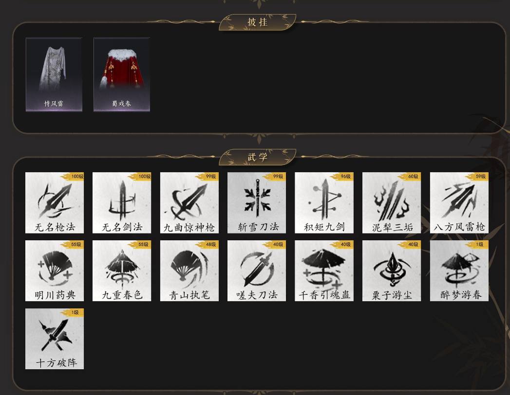This screenshot has width=510, height=395.
Task: Select the 积矩九剑 sword icon
Action: [324, 203]
